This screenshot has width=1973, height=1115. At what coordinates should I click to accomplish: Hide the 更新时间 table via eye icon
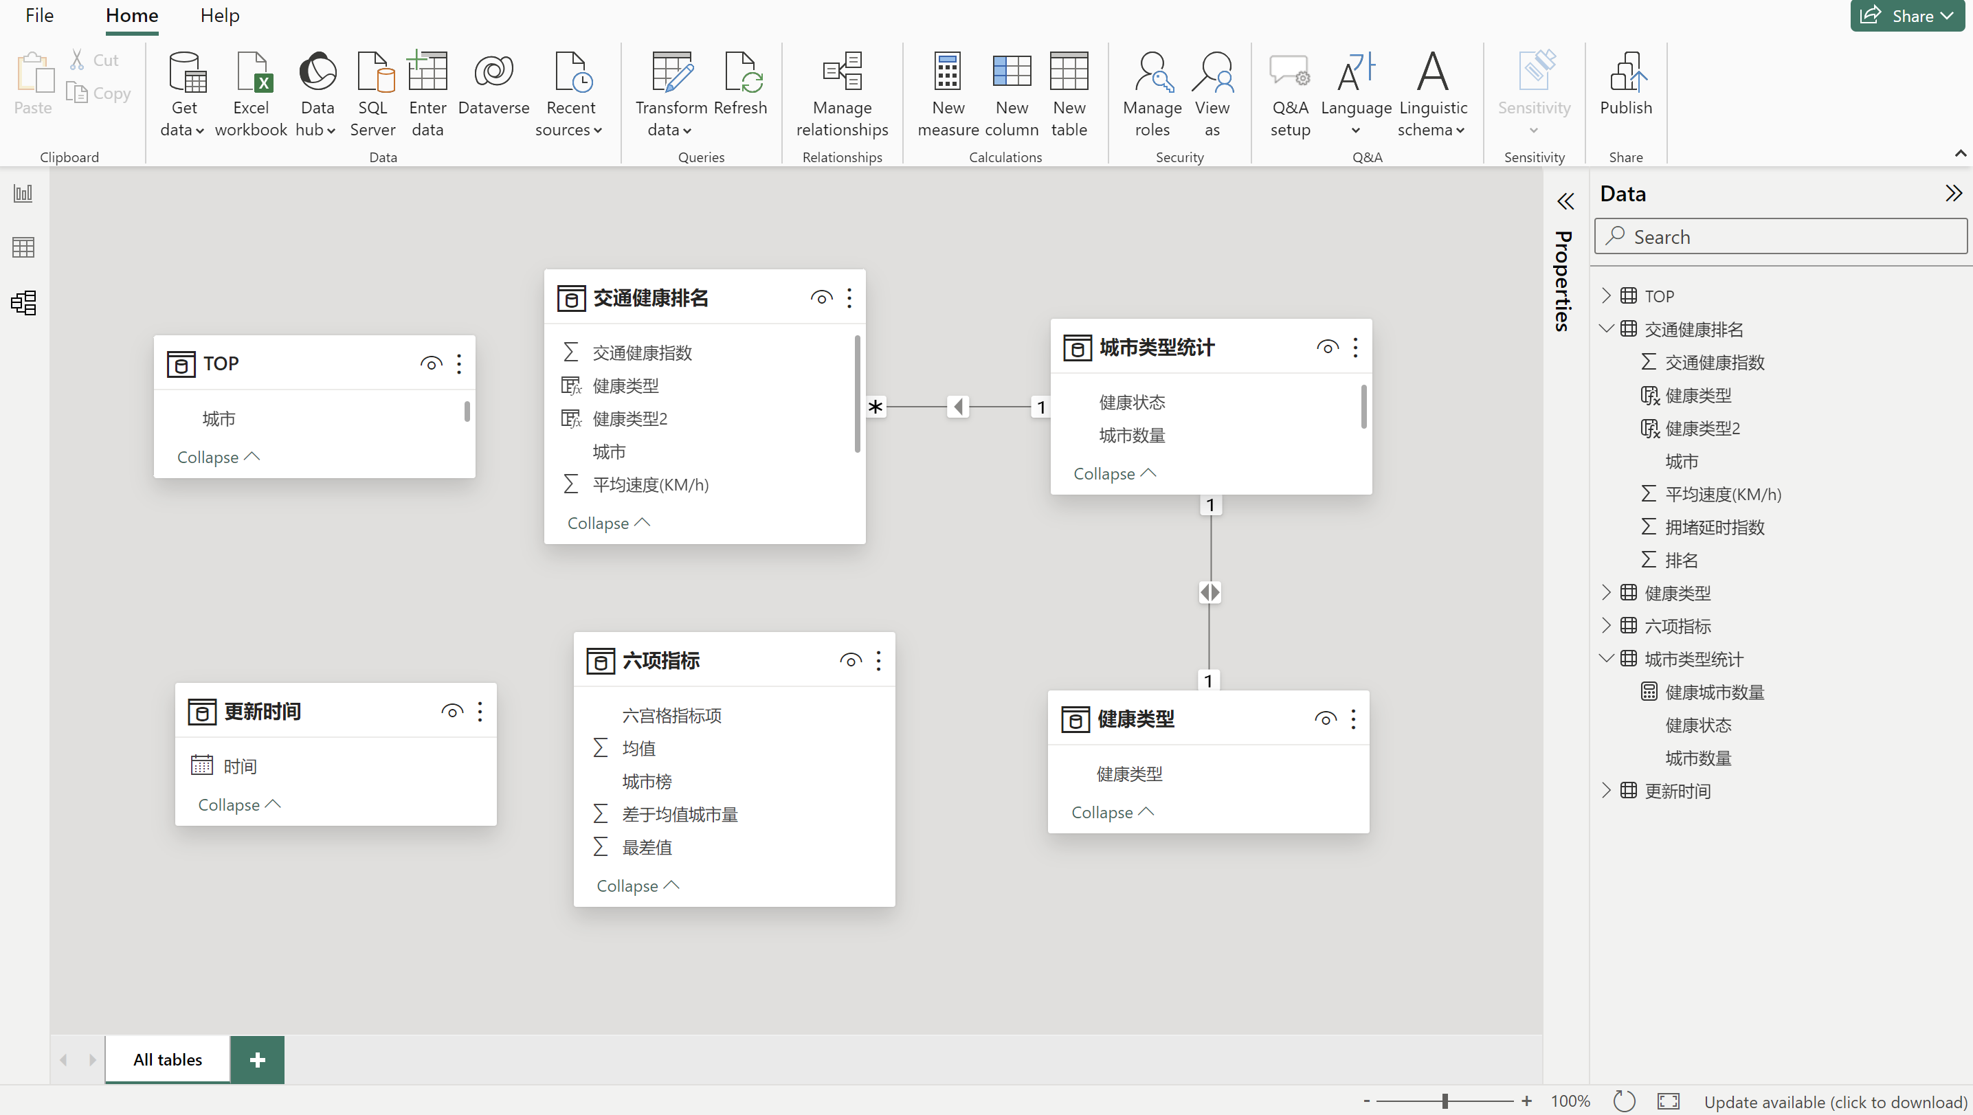coord(452,712)
